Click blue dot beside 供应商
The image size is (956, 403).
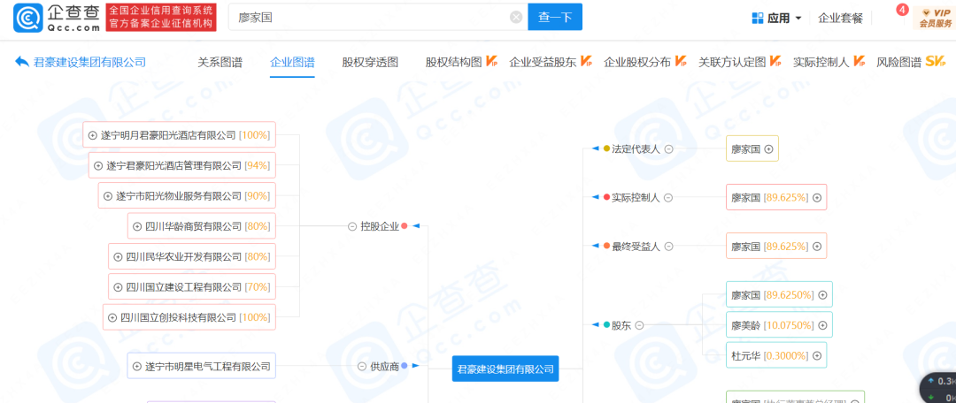404,367
